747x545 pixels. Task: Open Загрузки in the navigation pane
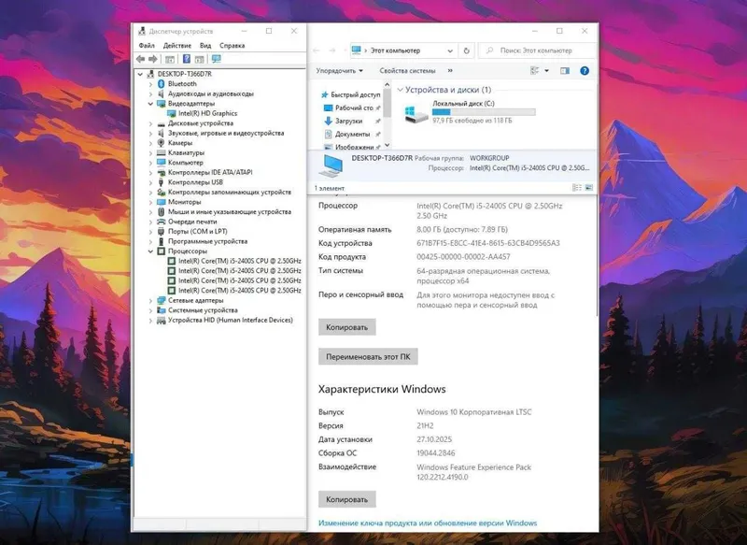point(348,122)
